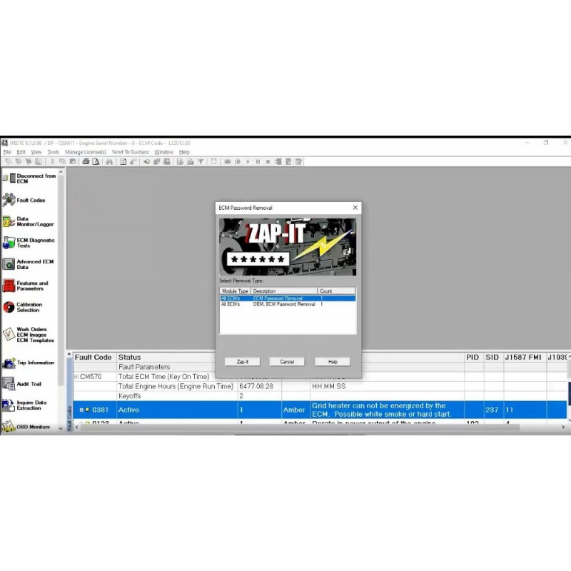Cancel the ECM Password Removal dialog
571x571 pixels.
pos(286,361)
